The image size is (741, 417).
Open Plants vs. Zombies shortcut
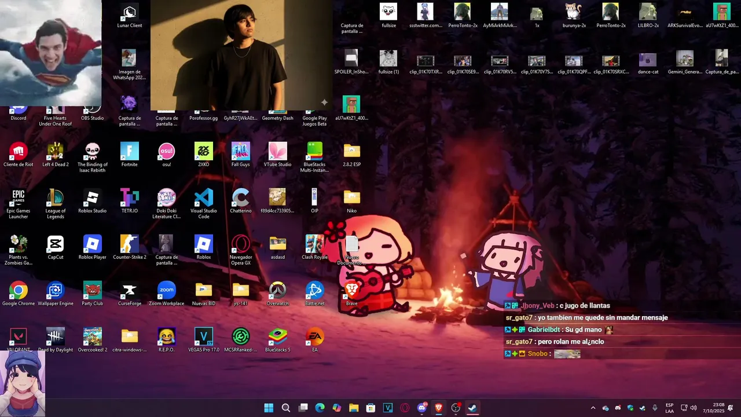19,250
